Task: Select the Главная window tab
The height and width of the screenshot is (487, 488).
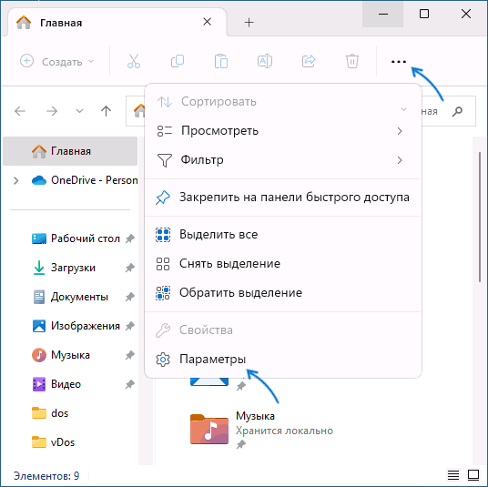Action: [x=117, y=23]
